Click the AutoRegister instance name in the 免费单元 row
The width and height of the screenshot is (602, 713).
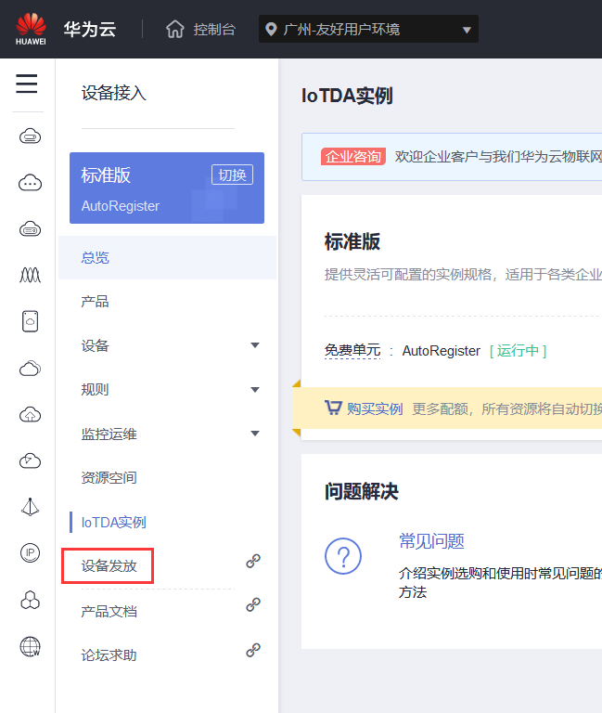[x=441, y=351]
